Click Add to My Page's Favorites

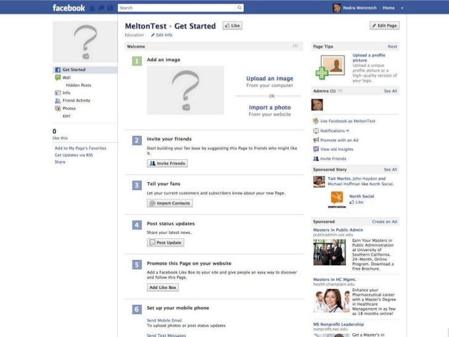[x=80, y=148]
